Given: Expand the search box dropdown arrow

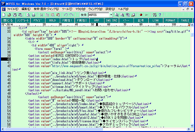Looking at the screenshot, I should tap(111, 15).
